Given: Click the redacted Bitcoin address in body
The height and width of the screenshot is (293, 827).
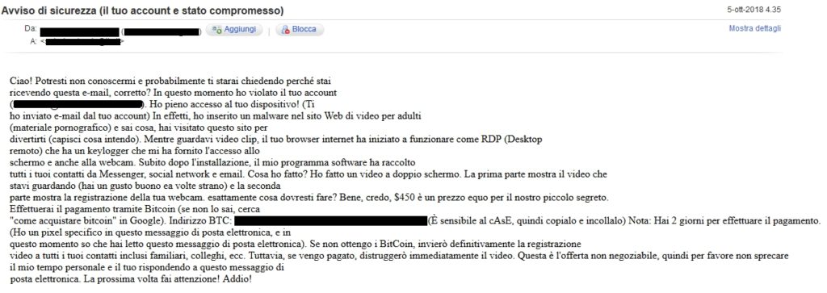Looking at the screenshot, I should [x=330, y=220].
